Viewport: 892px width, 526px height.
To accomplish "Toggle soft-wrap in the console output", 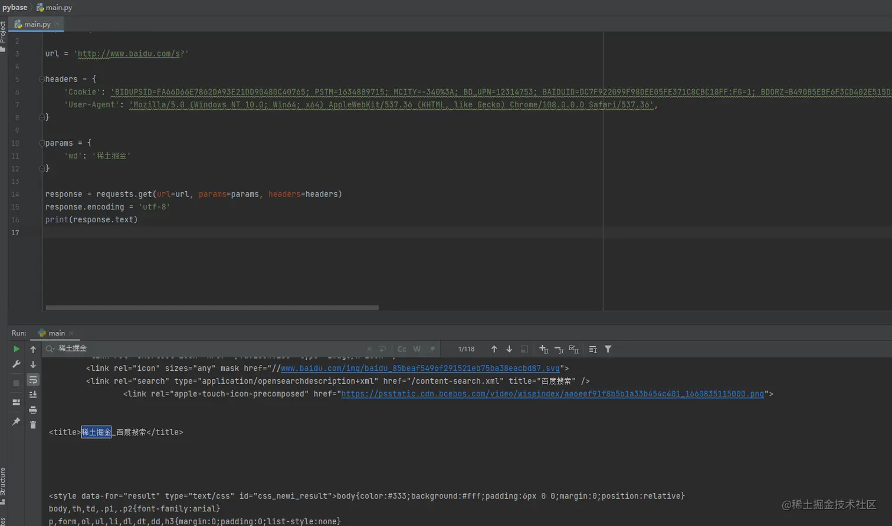I will point(33,380).
